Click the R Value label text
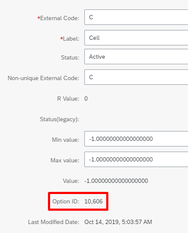Image resolution: width=188 pixels, height=233 pixels. tap(68, 99)
